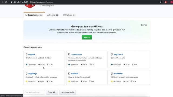Screen dimensions: 173x97
Task: Dismiss the Grow your team banner
Action: point(144,25)
